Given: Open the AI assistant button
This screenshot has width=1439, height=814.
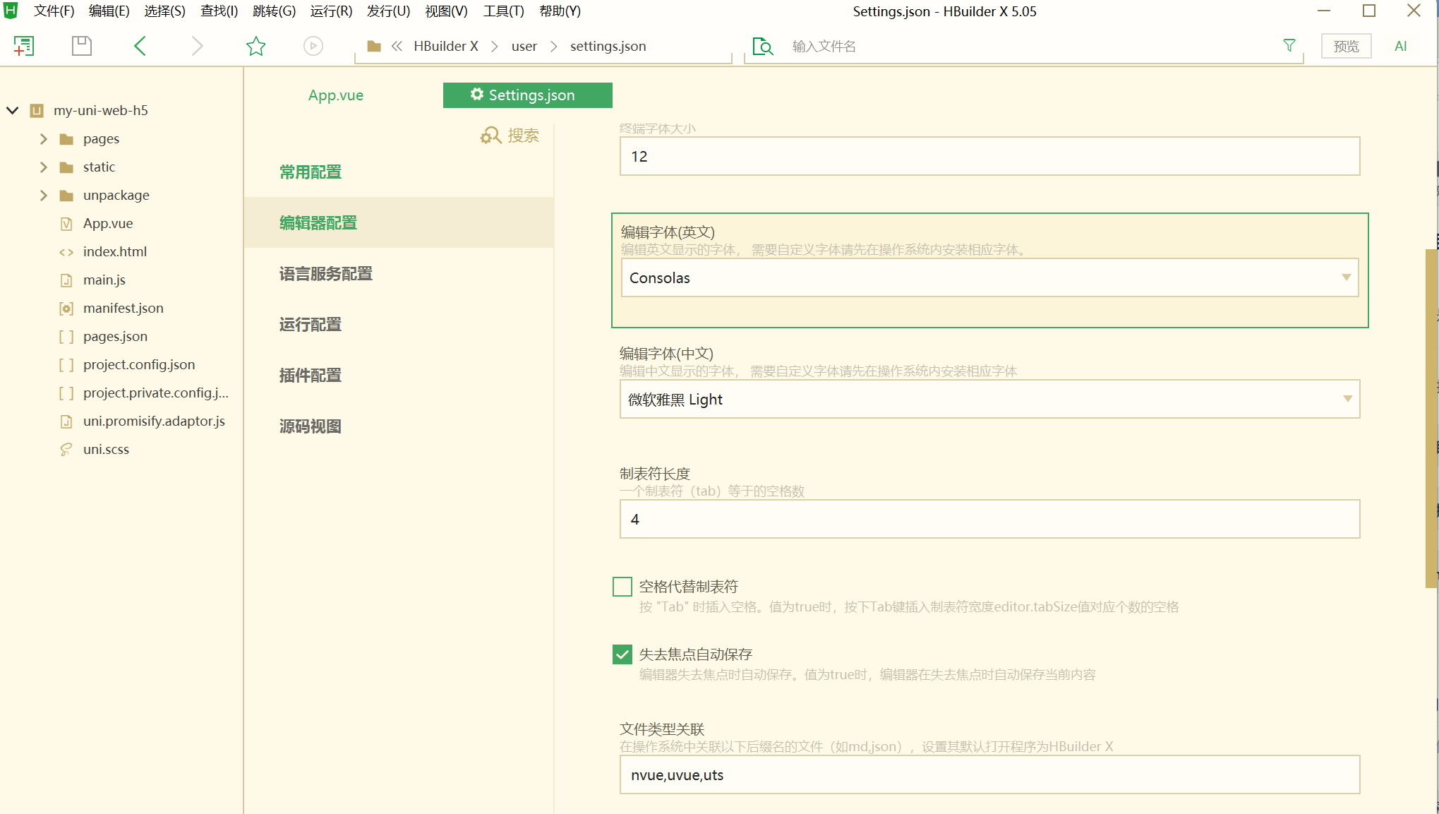Looking at the screenshot, I should pyautogui.click(x=1400, y=47).
